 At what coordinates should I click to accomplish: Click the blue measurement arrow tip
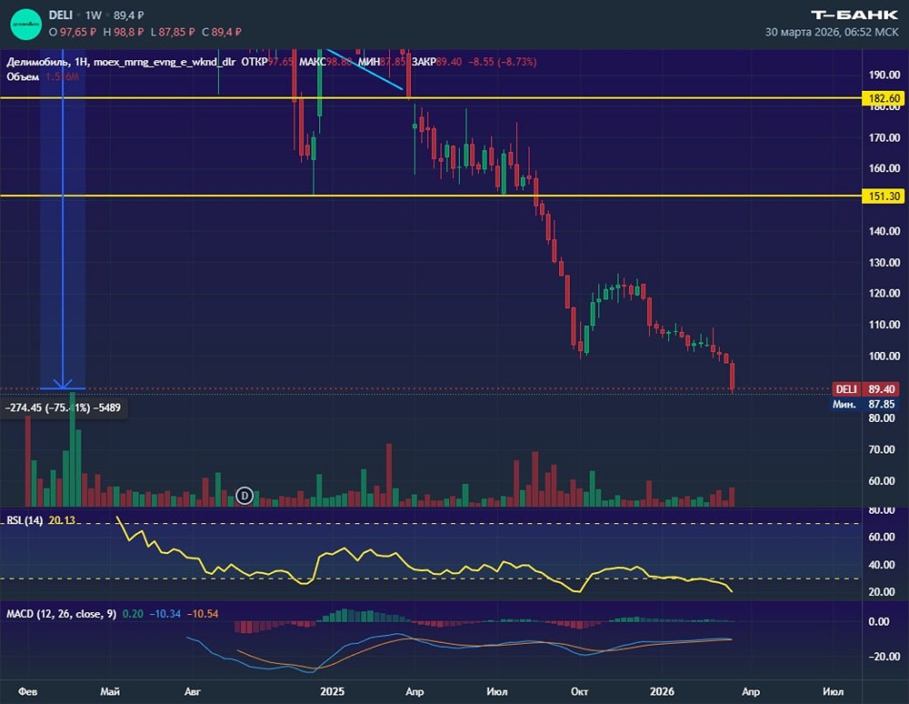[x=63, y=385]
